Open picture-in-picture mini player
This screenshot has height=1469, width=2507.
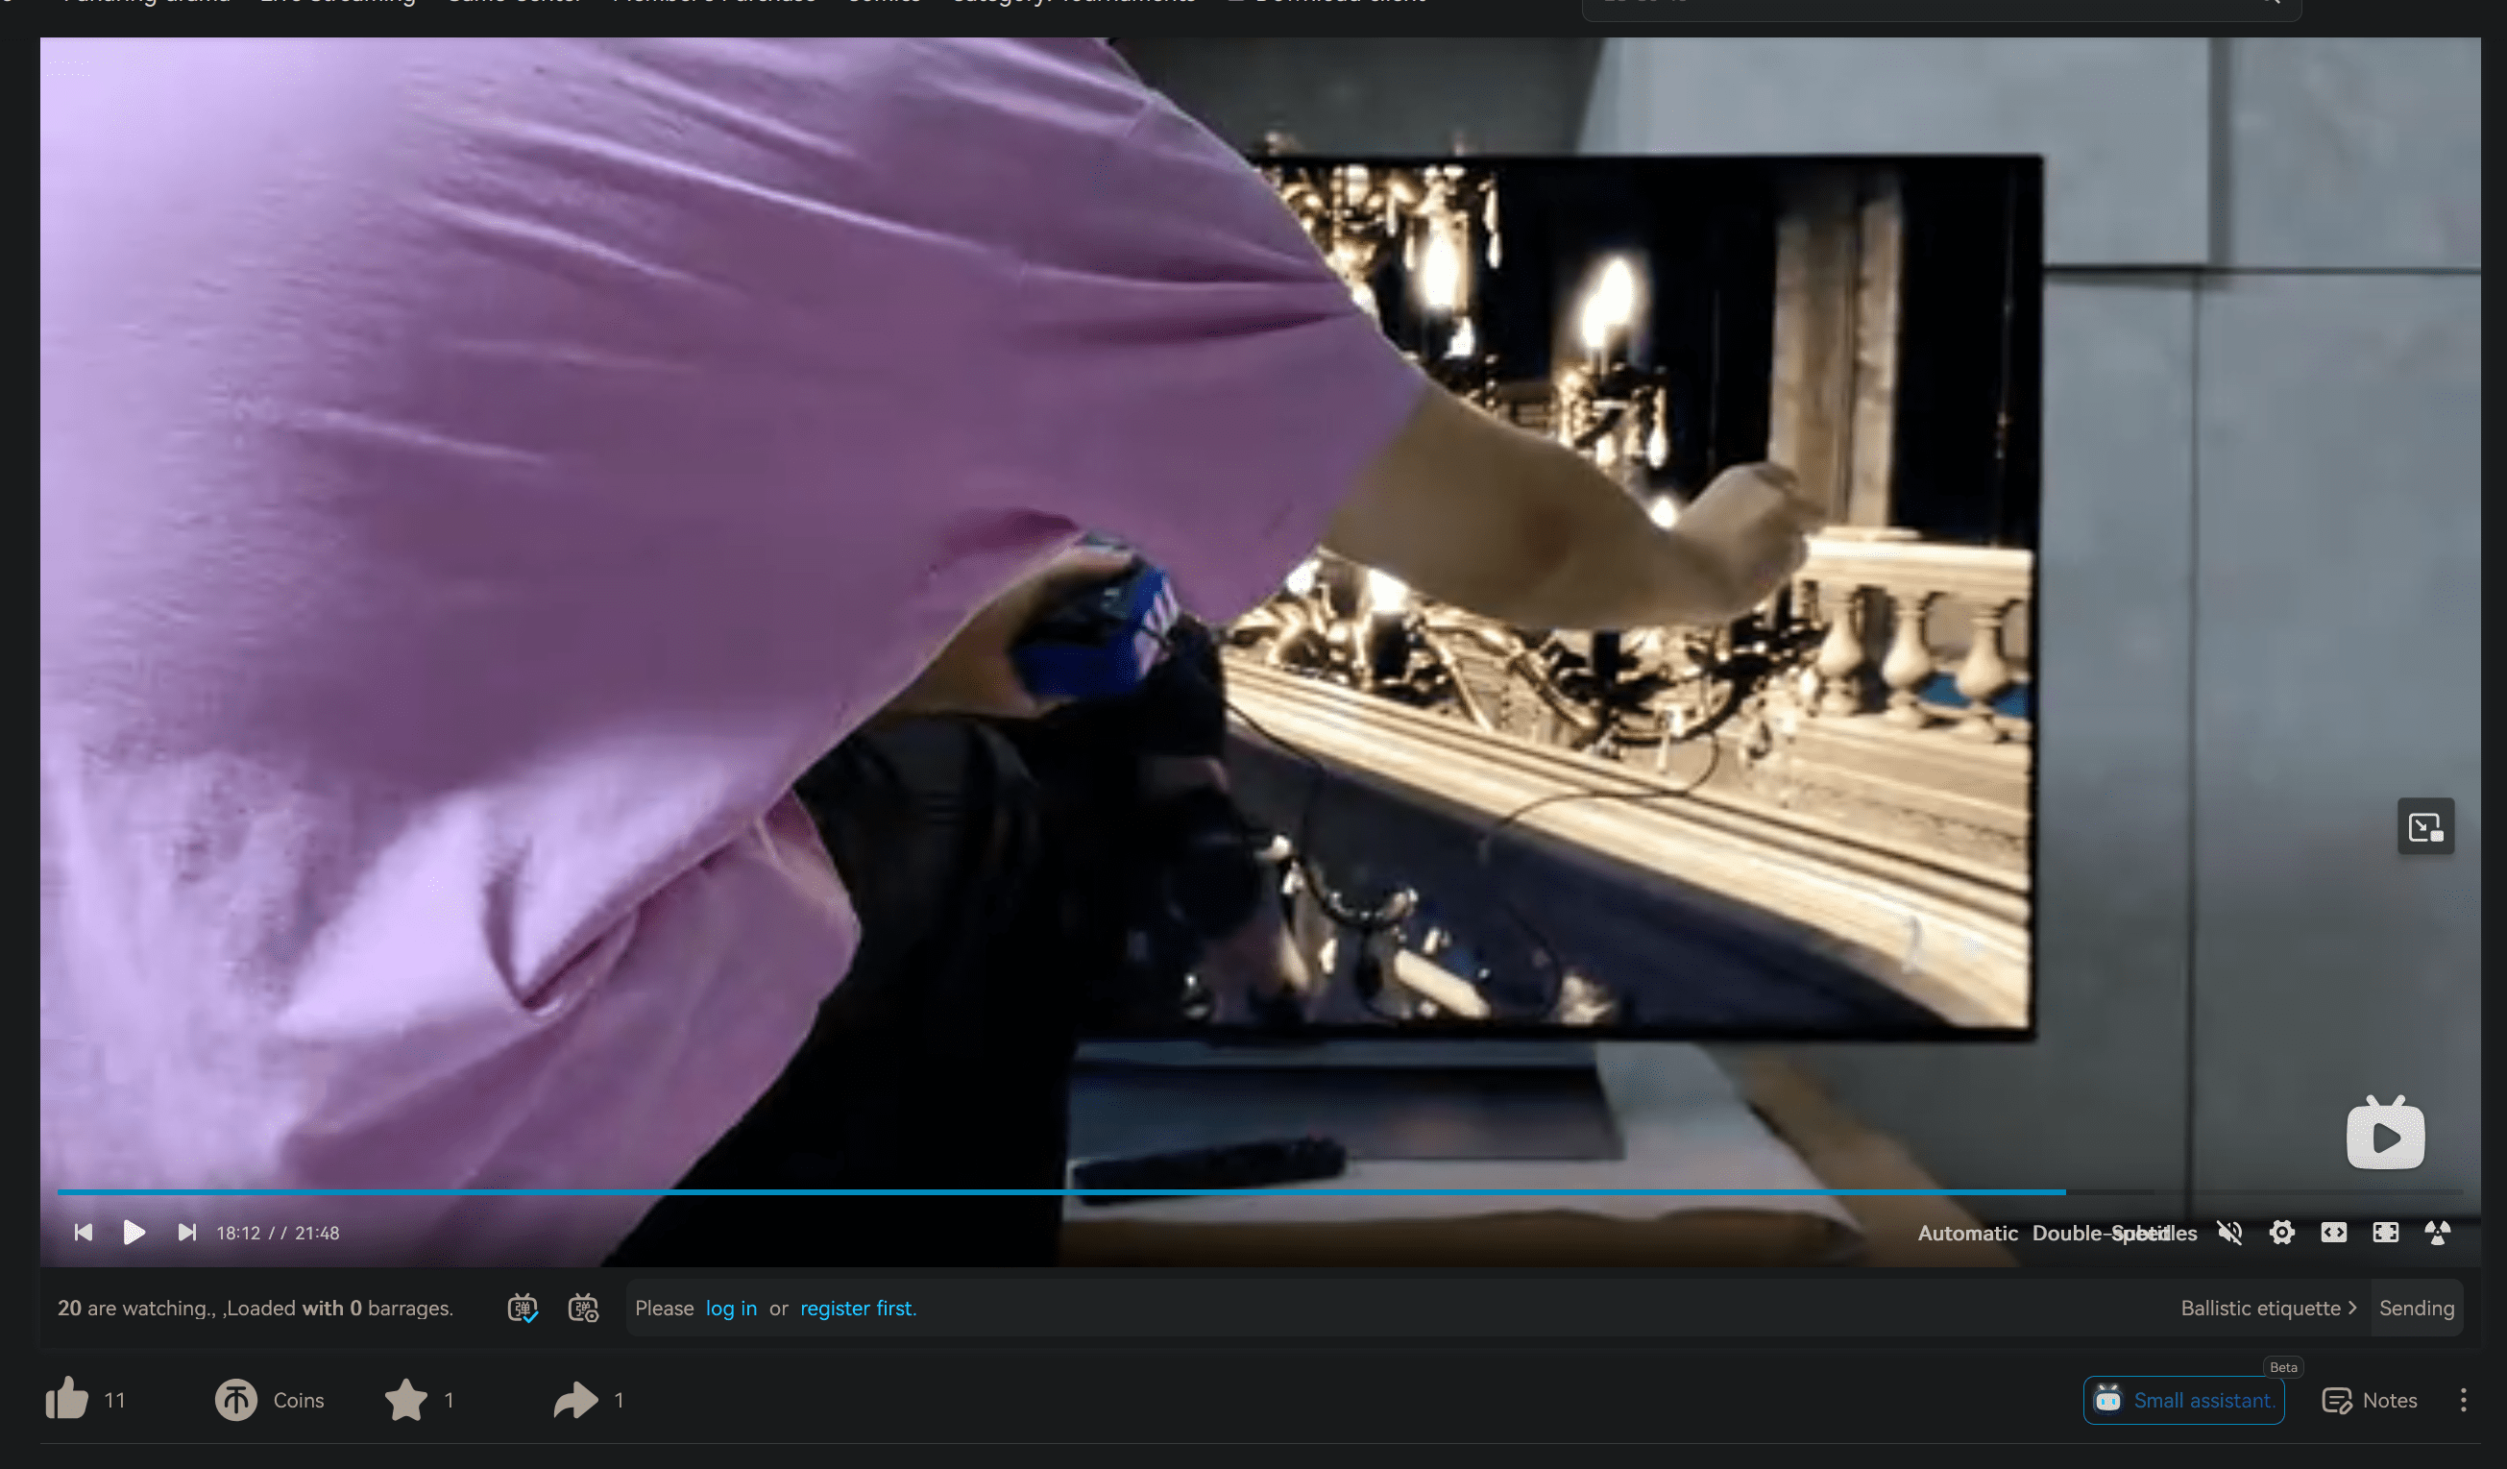(x=2425, y=826)
